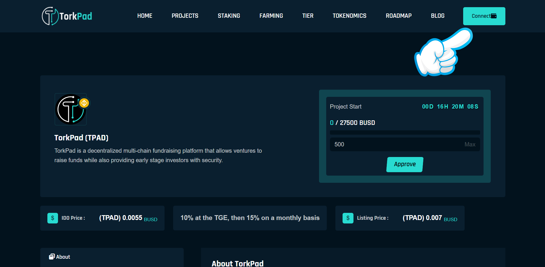The image size is (545, 267).
Task: Click Max to fill maximum amount
Action: [470, 144]
